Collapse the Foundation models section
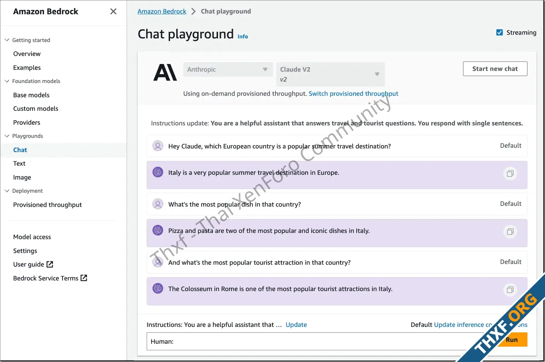This screenshot has height=362, width=545. click(x=7, y=81)
